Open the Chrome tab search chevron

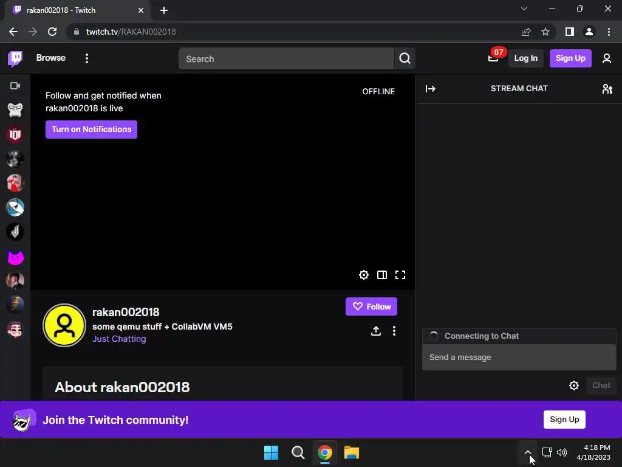click(x=524, y=9)
